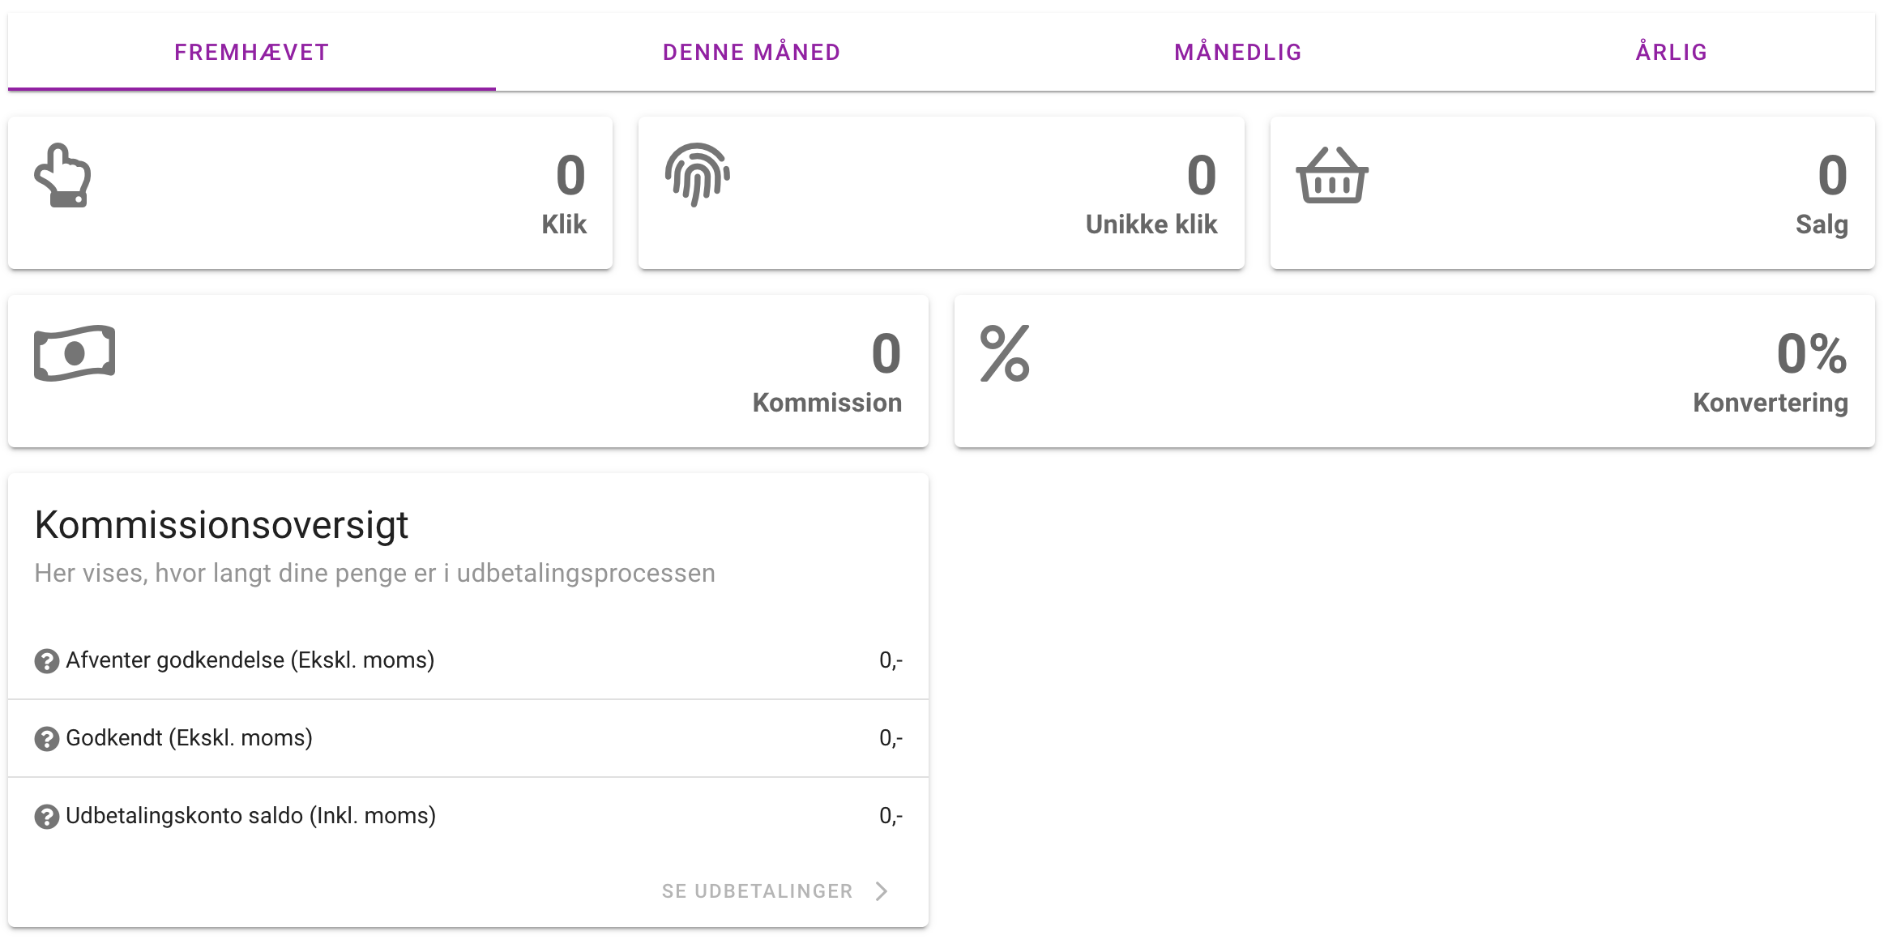Click the banknote Kommission icon
1888x948 pixels.
click(x=75, y=353)
